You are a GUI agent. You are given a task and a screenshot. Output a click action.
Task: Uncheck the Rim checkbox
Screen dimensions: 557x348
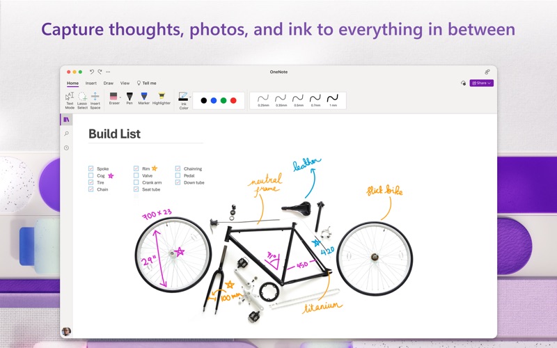136,168
